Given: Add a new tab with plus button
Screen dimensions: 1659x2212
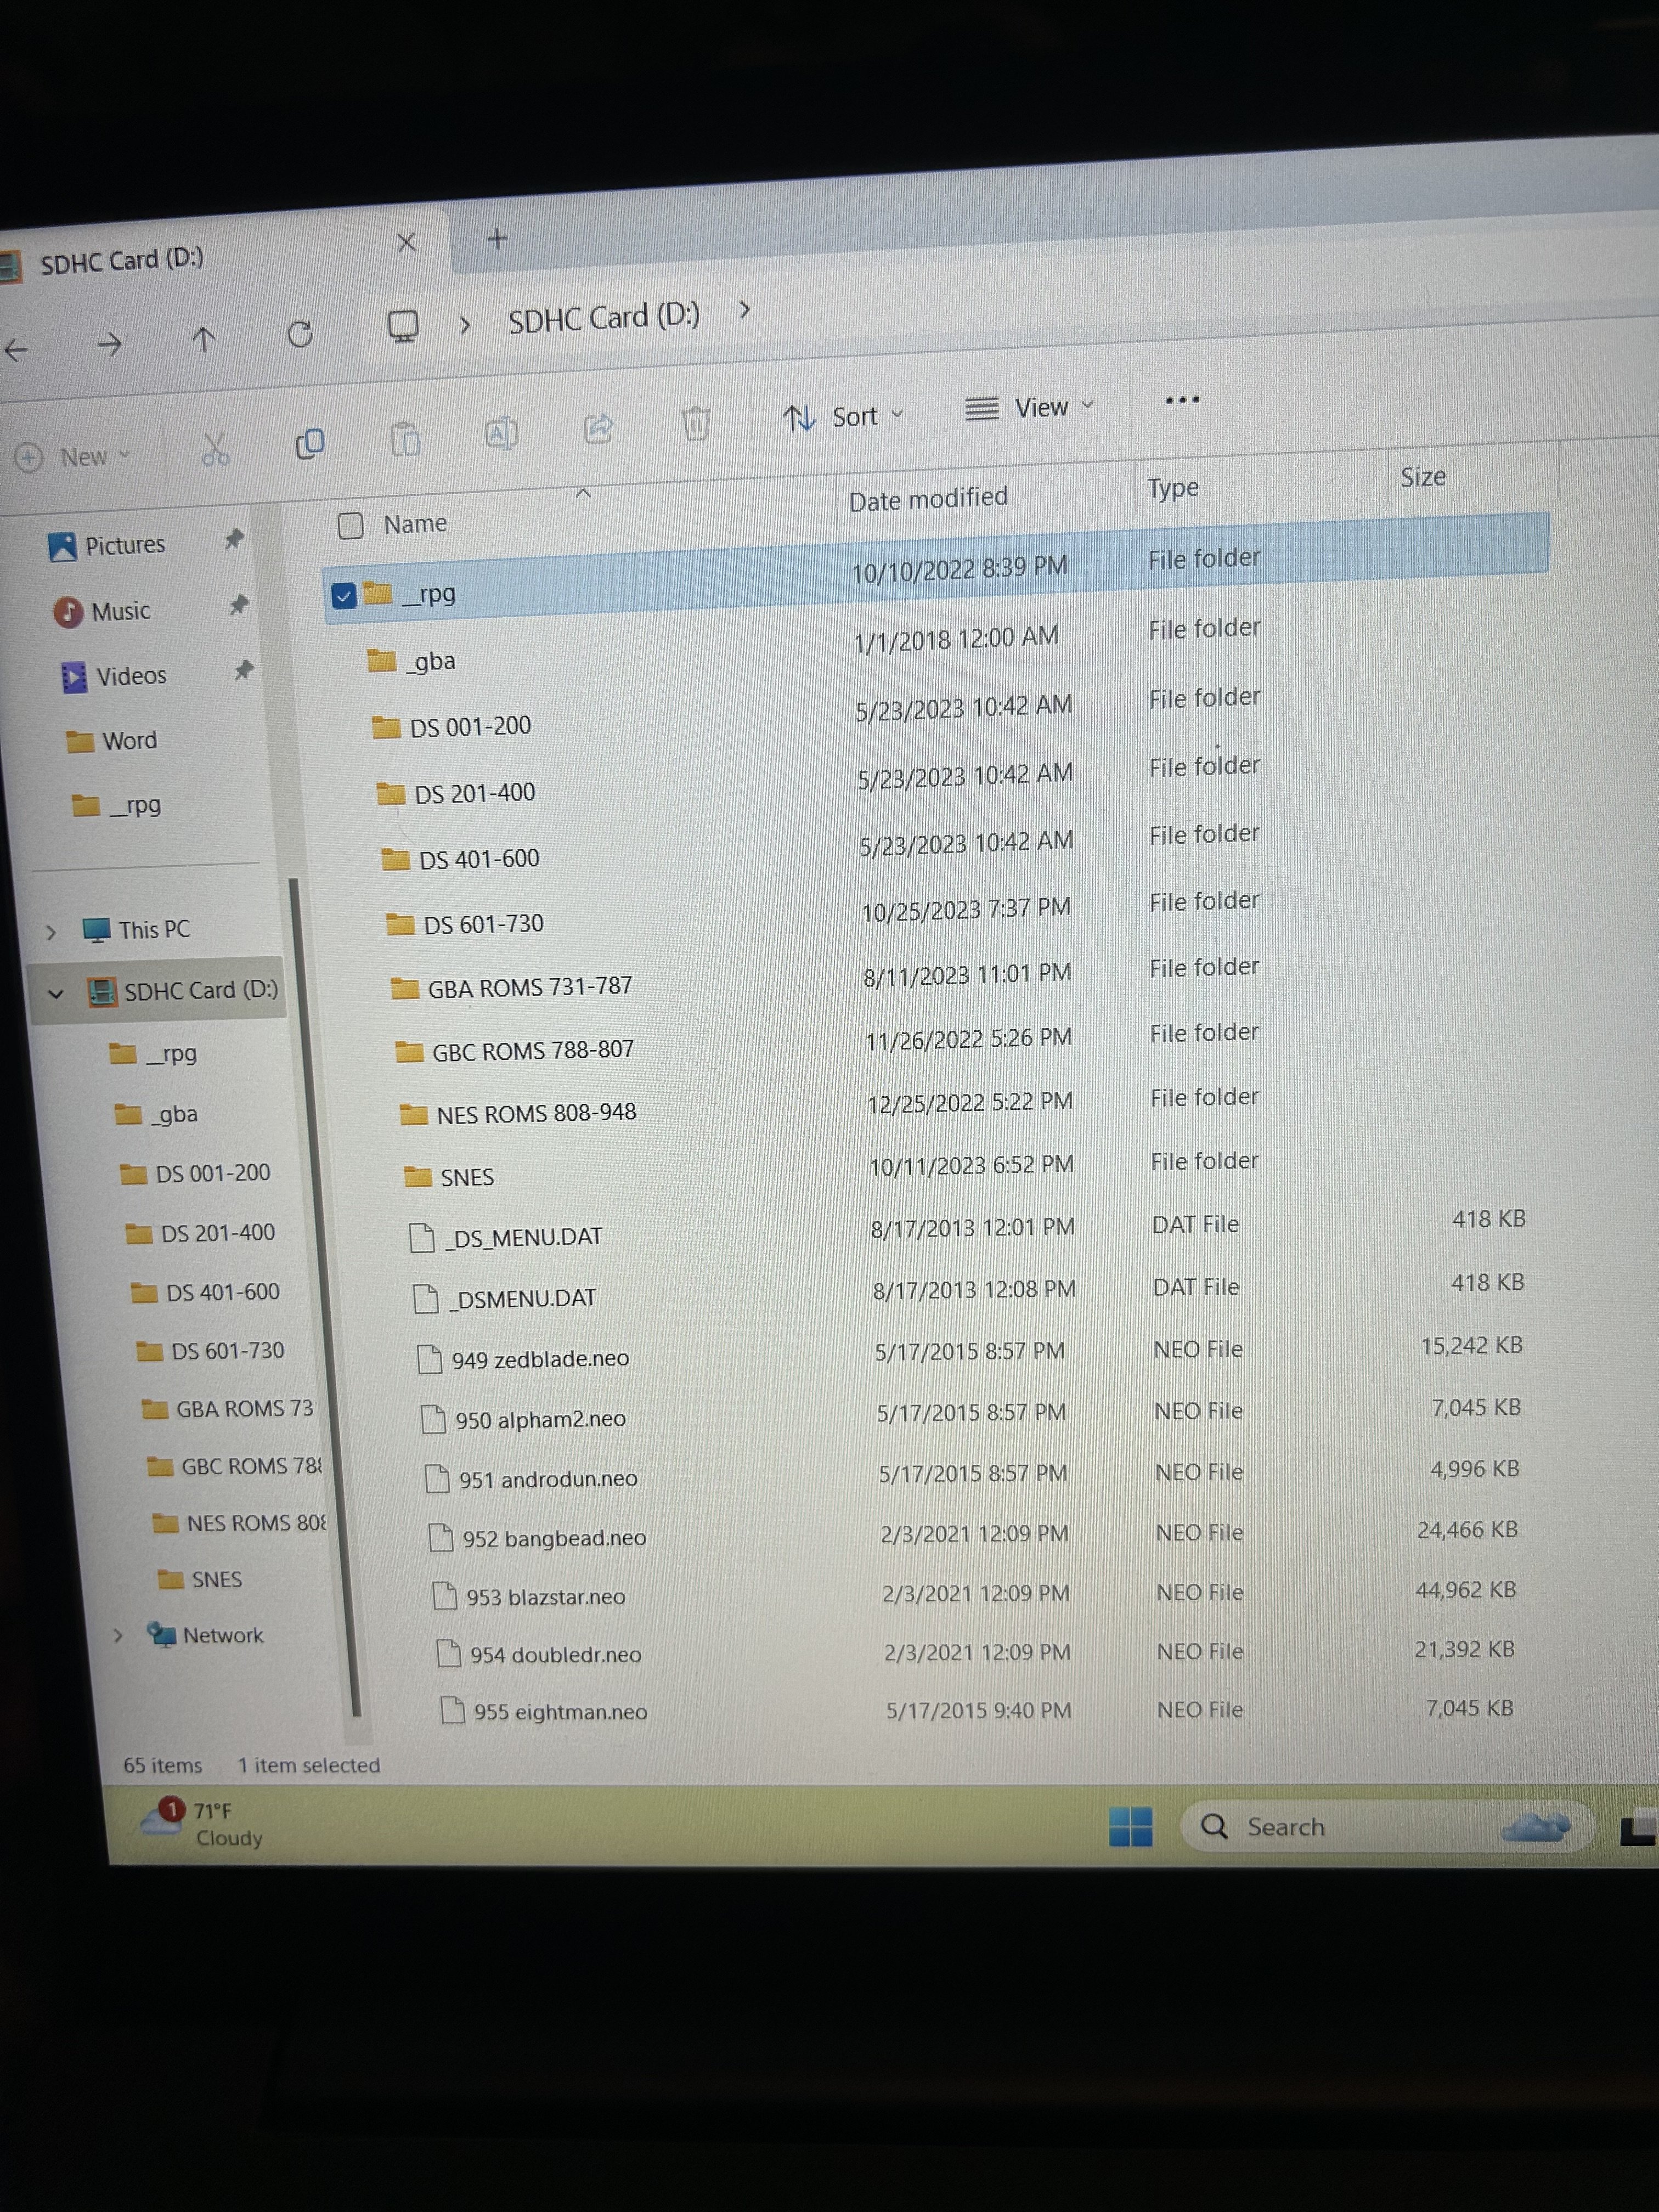Looking at the screenshot, I should 497,239.
